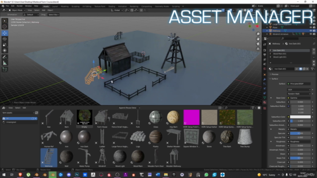Click the Principled BSDF surface button
317x178 pixels.
pyautogui.click(x=299, y=84)
